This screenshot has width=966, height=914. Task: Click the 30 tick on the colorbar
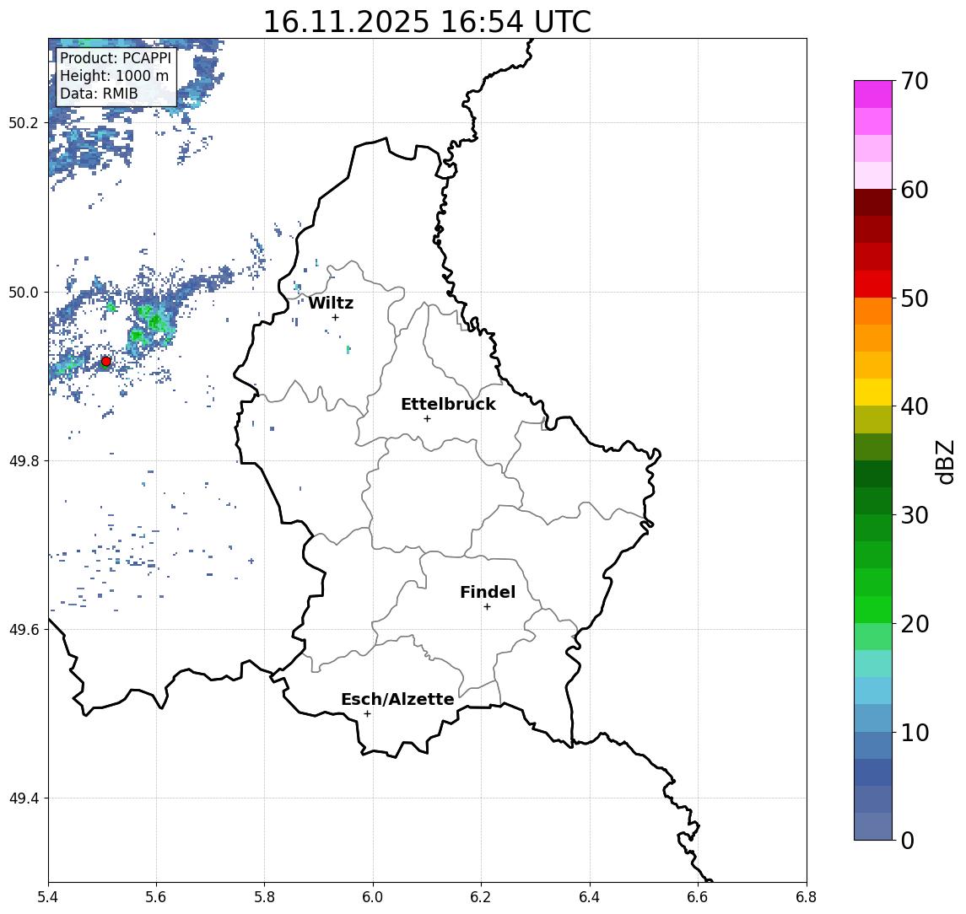(915, 515)
